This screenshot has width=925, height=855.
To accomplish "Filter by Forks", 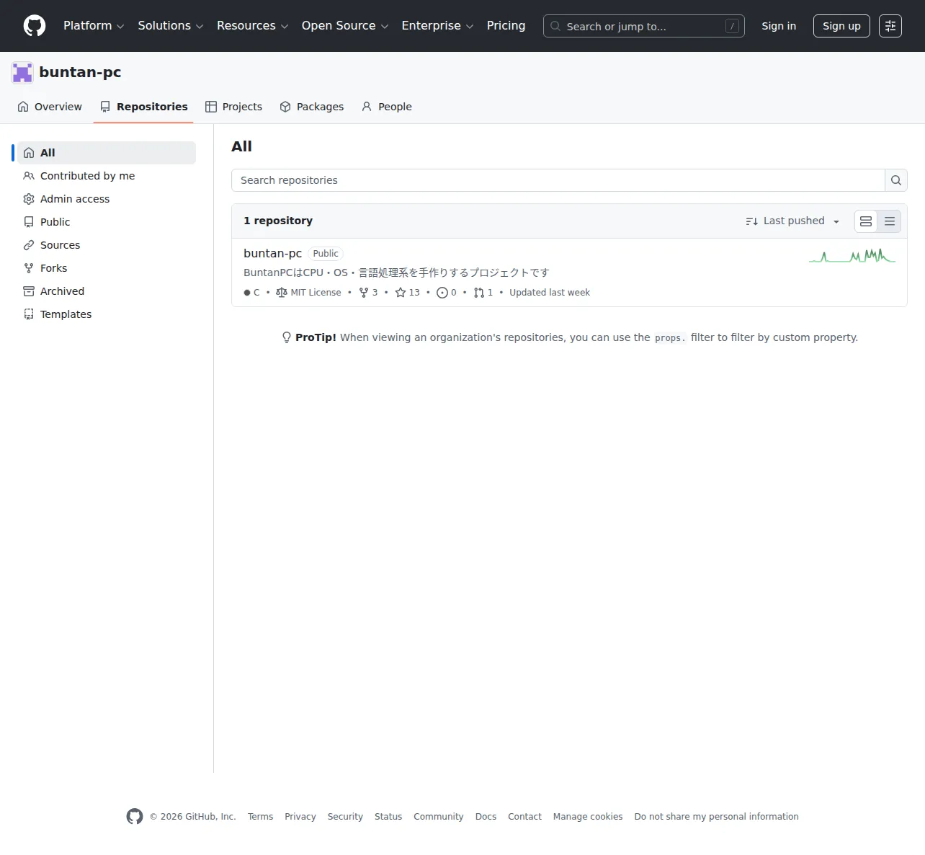I will point(107,268).
